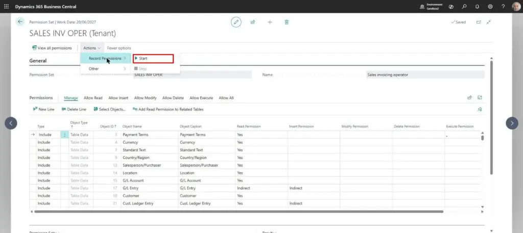Click the delete trash can icon
Viewport: 523px width, 233px height.
point(287,22)
